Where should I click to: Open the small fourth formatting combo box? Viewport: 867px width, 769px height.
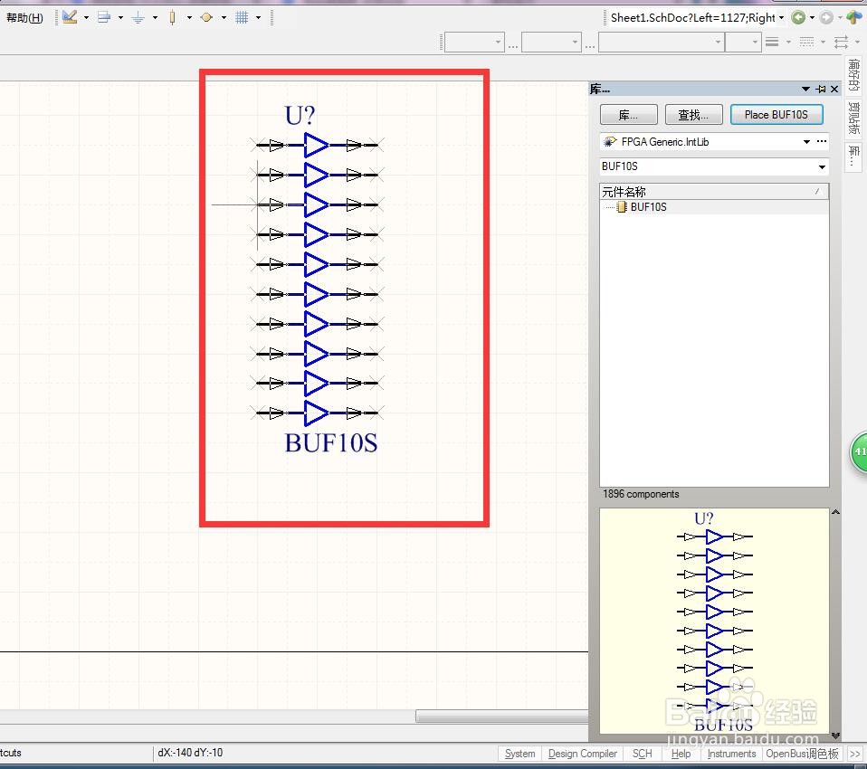point(743,42)
